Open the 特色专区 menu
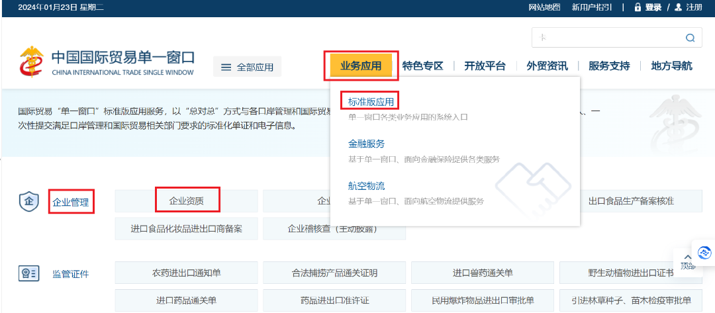Screen dimensions: 715x313 tap(422, 66)
